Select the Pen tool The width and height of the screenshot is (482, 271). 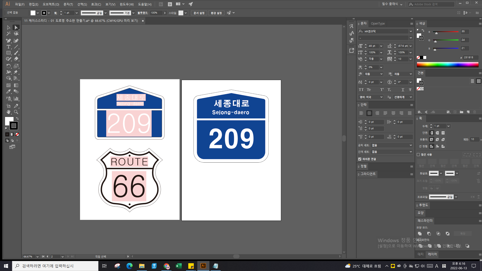9,41
